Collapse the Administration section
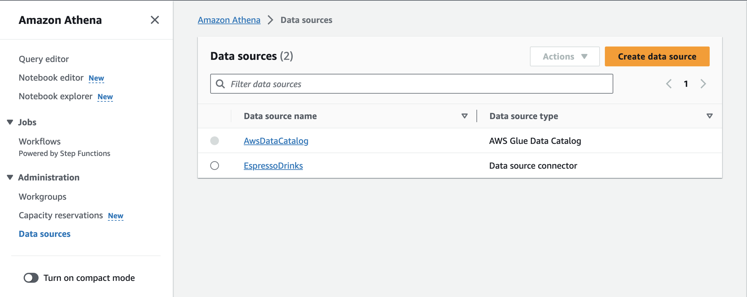The image size is (747, 297). coord(10,178)
